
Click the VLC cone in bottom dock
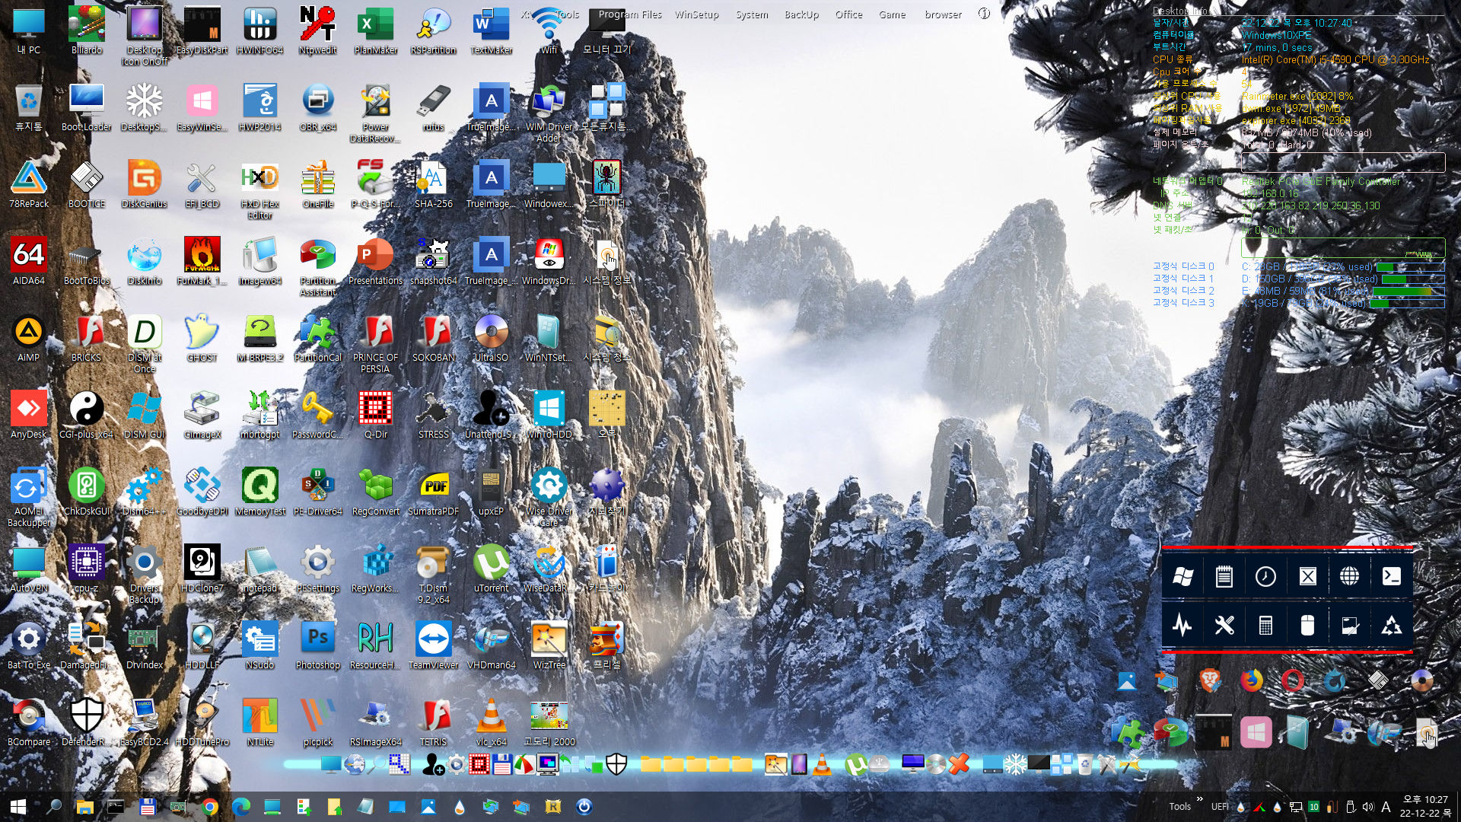point(822,764)
